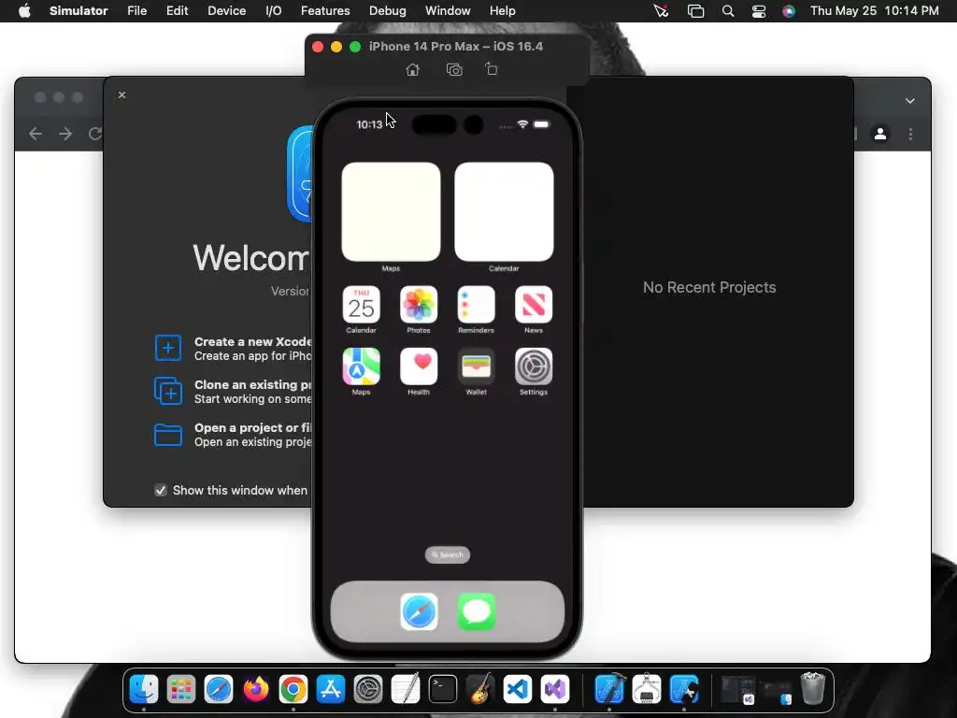Screen dimensions: 957x718
Task: Open the browser profile avatar
Action: pyautogui.click(x=880, y=134)
